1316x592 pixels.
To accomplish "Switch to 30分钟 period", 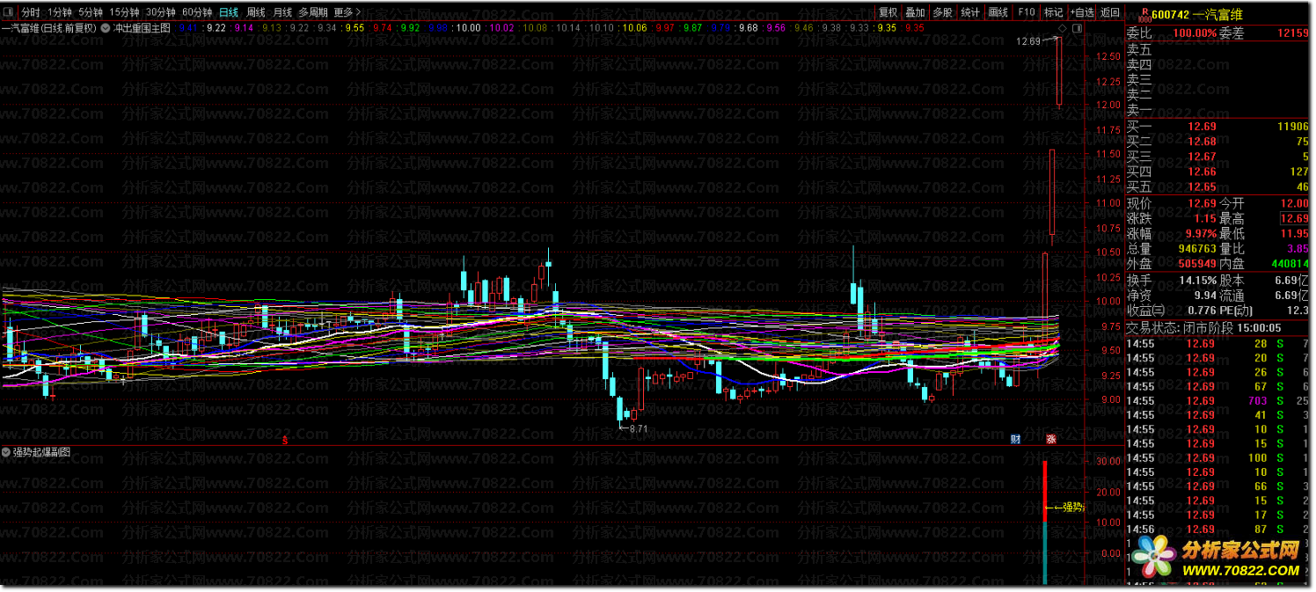I will click(x=161, y=12).
